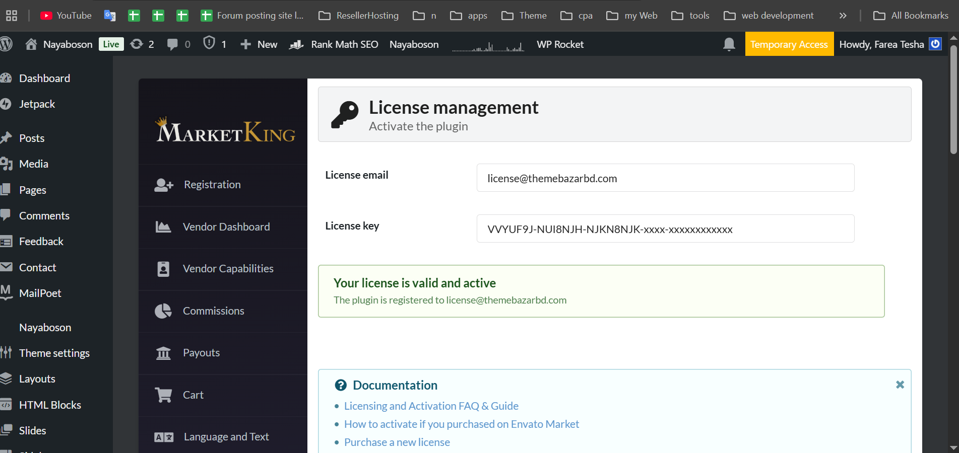Open the Language and Text tab
The width and height of the screenshot is (959, 453).
[223, 437]
